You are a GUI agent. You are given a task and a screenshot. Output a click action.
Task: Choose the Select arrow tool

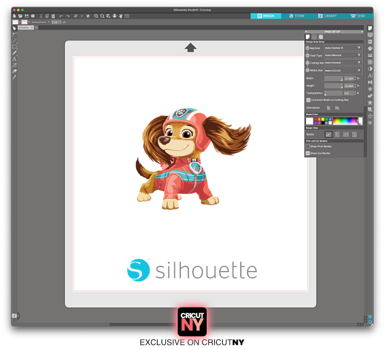click(x=14, y=28)
